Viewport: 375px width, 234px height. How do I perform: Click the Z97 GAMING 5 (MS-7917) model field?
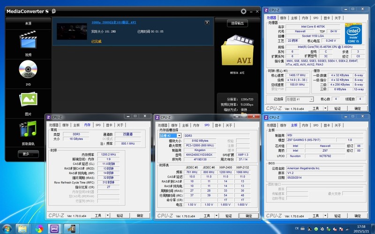point(311,140)
